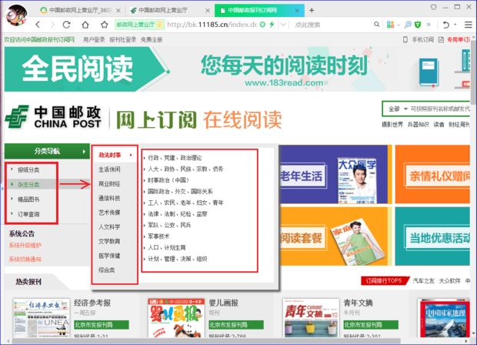This screenshot has height=345, width=477.
Task: Choose 文学教育 category
Action: (x=109, y=242)
